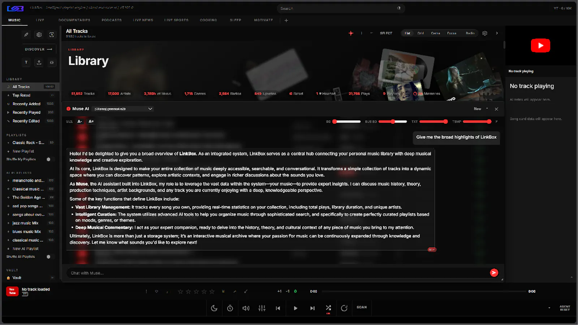578x325 pixels.
Task: Click the T text icon in sidebar
Action: pyautogui.click(x=26, y=63)
